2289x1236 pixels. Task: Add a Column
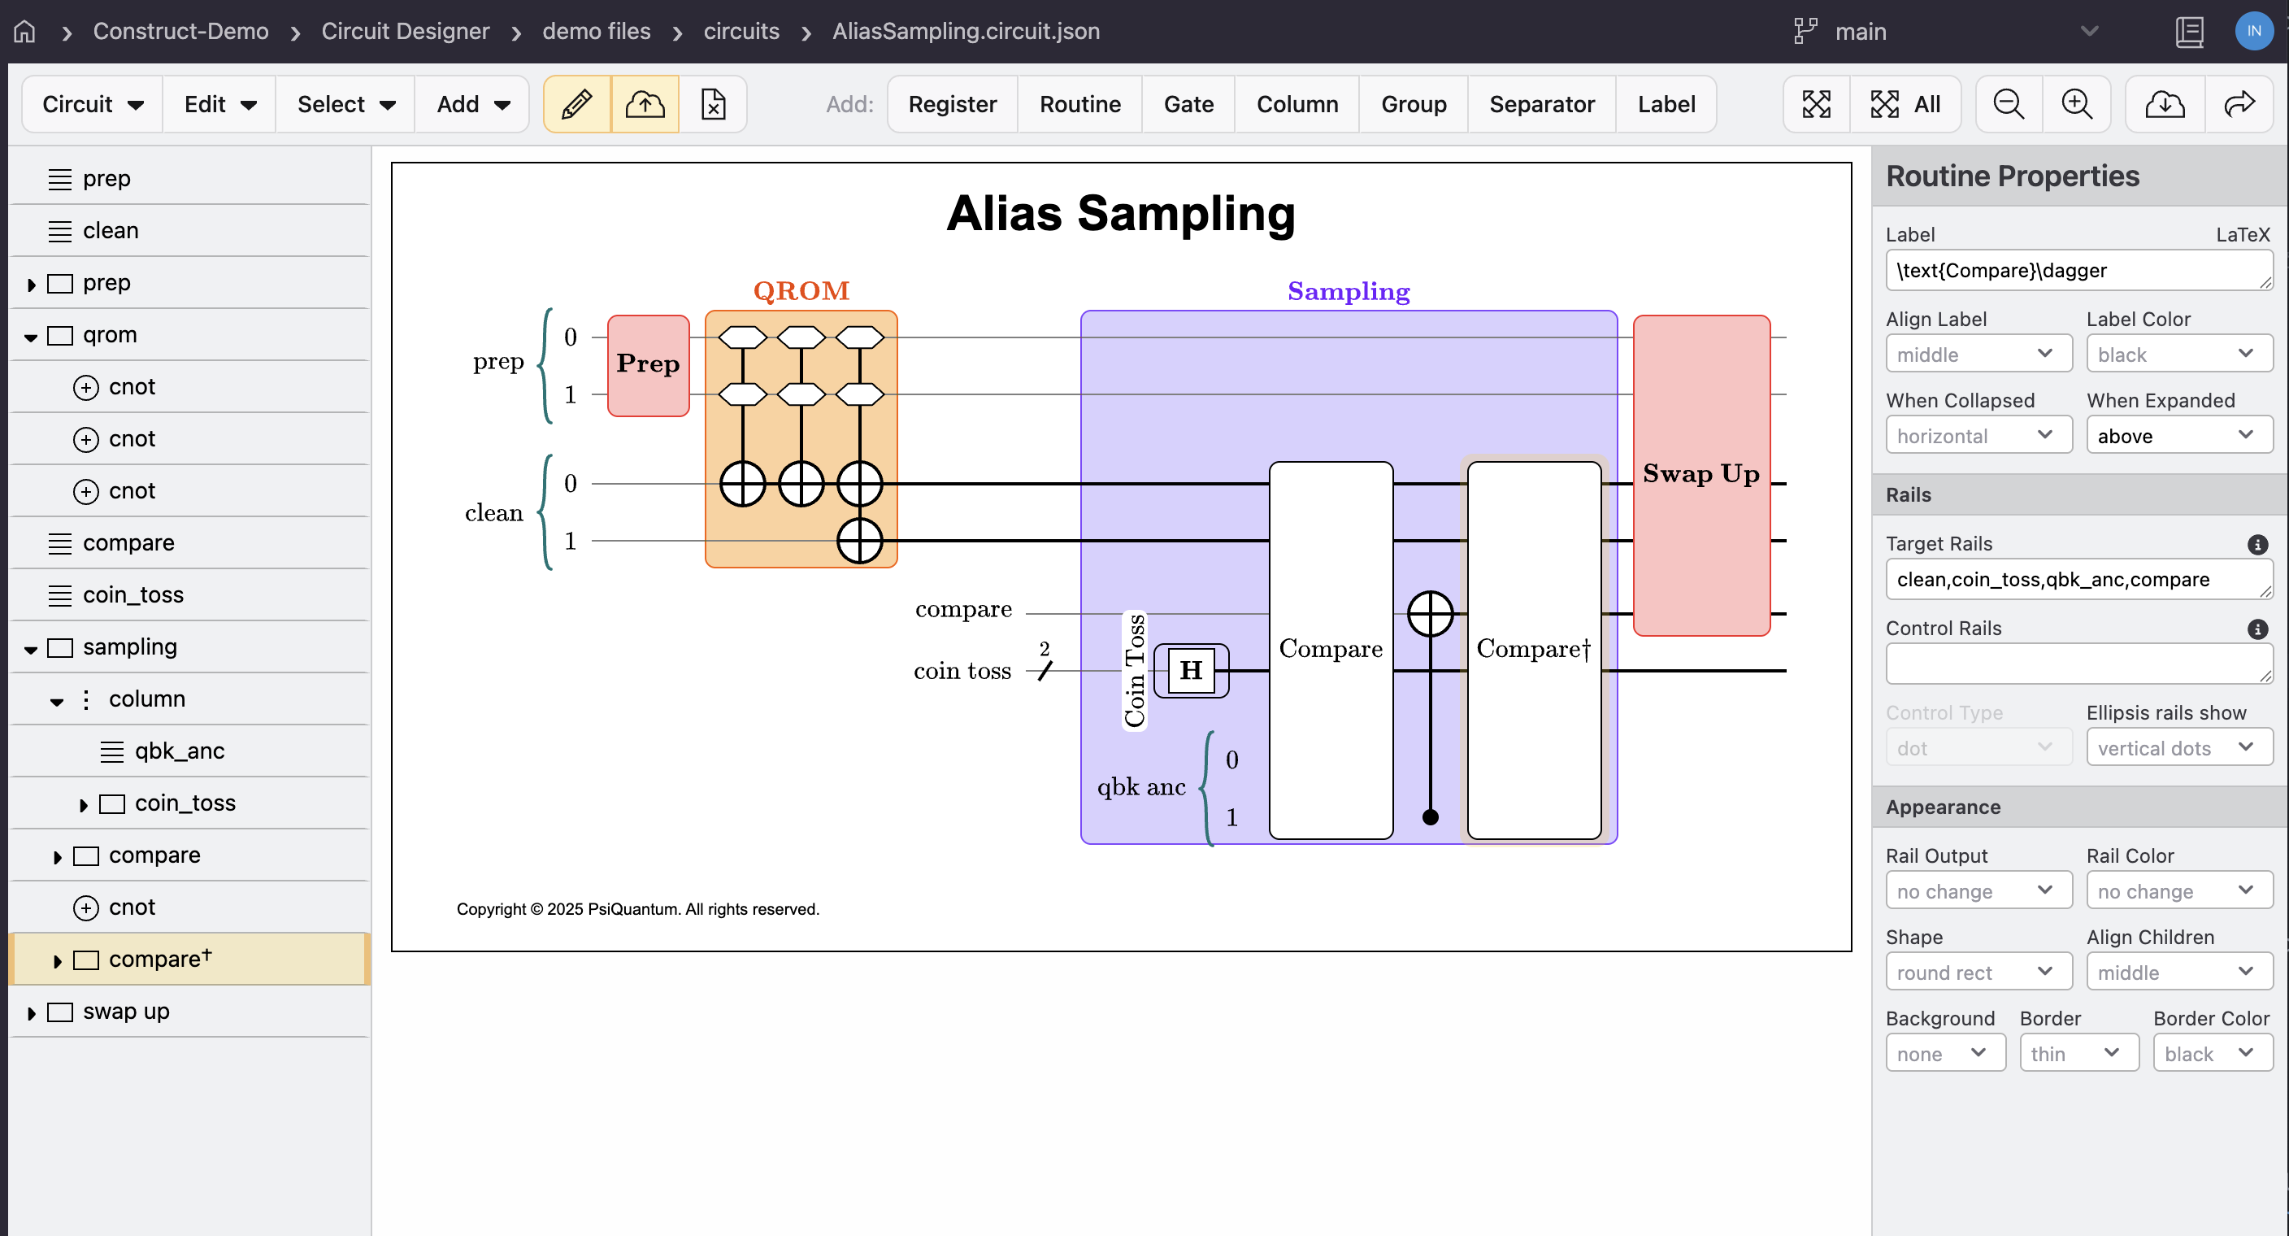(1297, 104)
